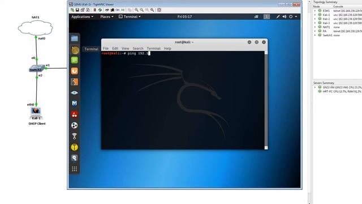Open the Applications menu in Kali top bar

(82, 16)
